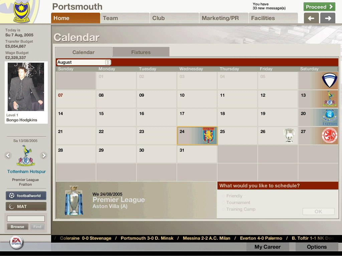Go forward with the right arrow button
The height and width of the screenshot is (256, 342).
328,18
